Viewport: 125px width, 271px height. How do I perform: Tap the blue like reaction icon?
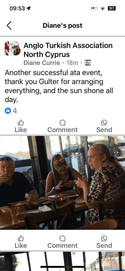pyautogui.click(x=8, y=111)
